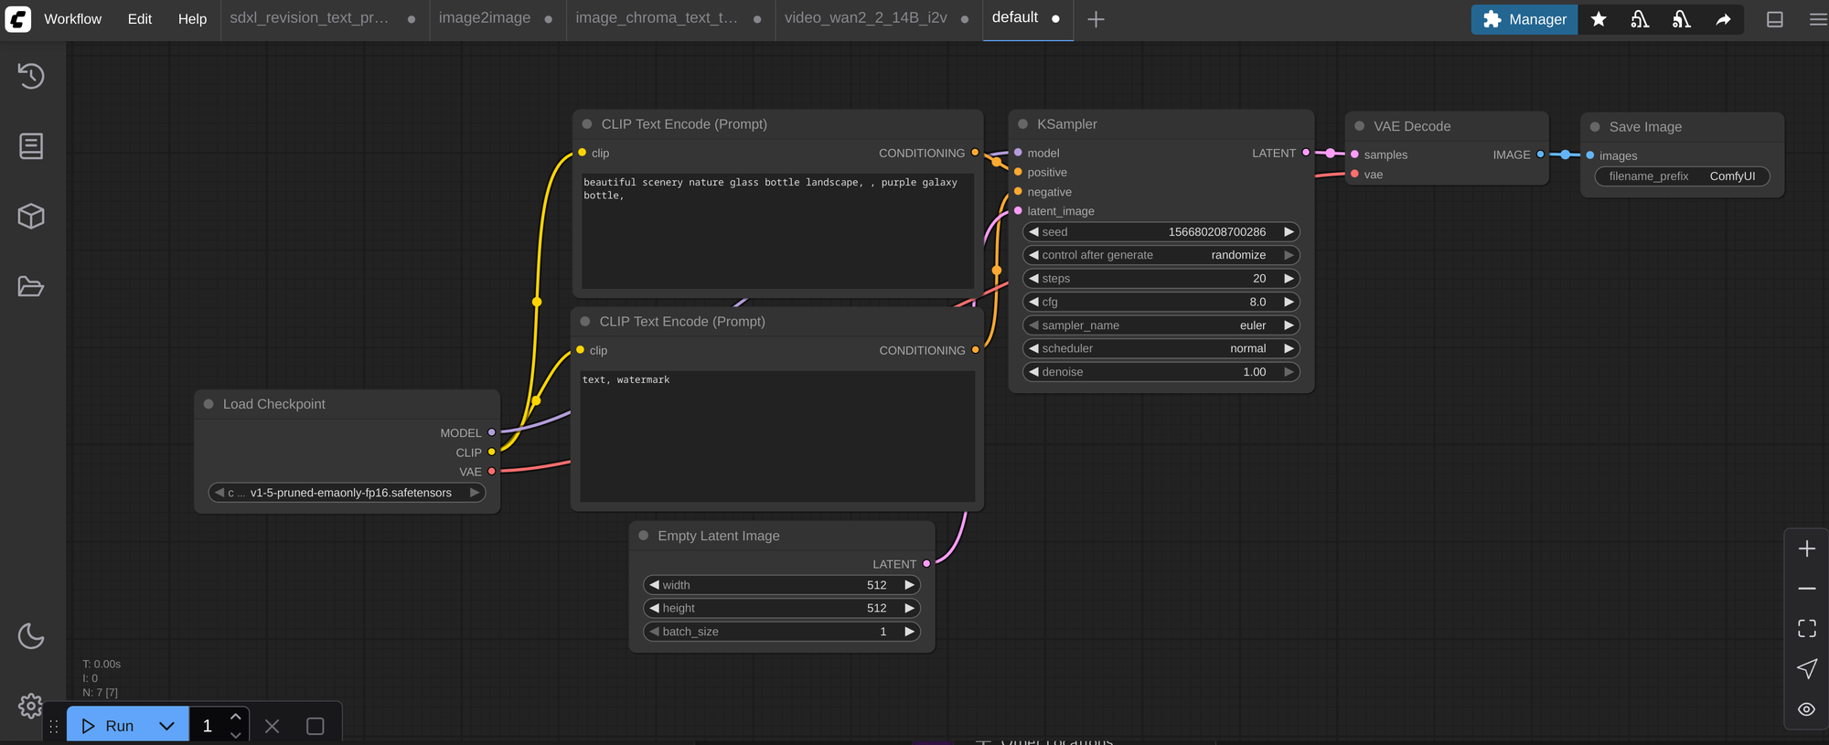Open the node library cube icon
This screenshot has width=1829, height=745.
[31, 217]
